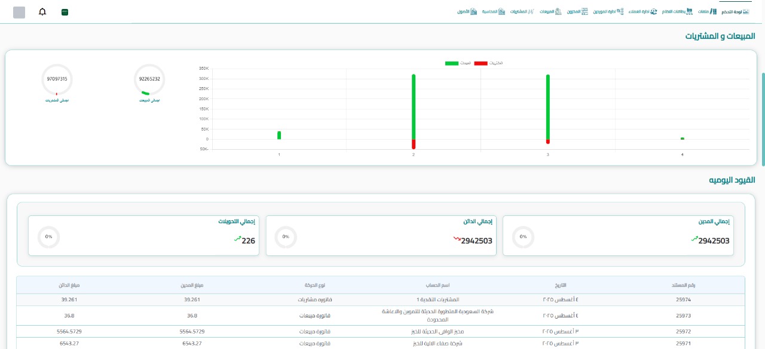Image resolution: width=765 pixels, height=349 pixels.
Task: Click the المبيعات sales building icon
Action: coord(558,12)
